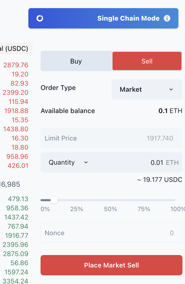Toggle the Single Chain Mode banner button
The image size is (185, 284).
click(x=103, y=18)
